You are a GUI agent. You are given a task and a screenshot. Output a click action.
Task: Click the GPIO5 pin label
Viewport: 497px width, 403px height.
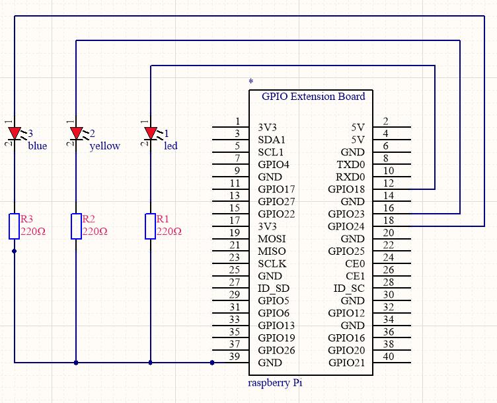[274, 301]
